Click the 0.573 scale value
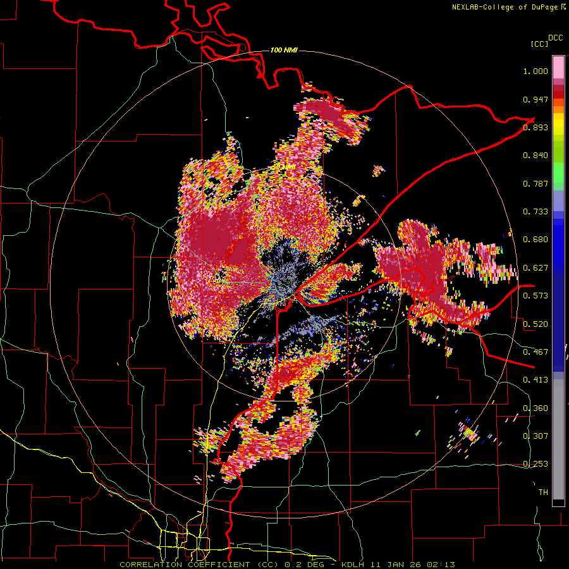Screen dimensions: 569x569 point(535,296)
